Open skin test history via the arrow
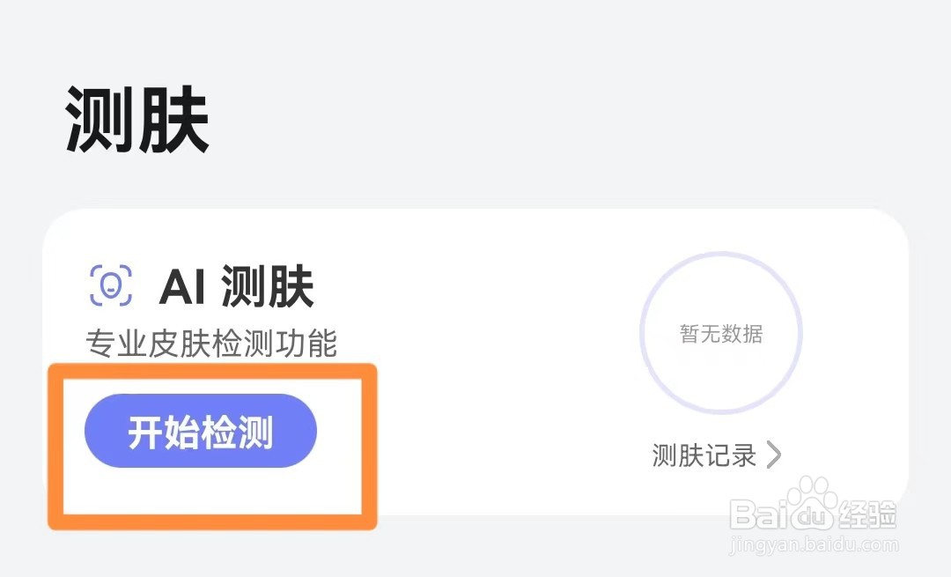 [x=775, y=455]
